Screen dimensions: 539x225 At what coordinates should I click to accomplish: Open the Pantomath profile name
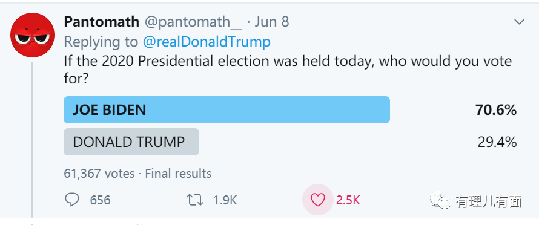pyautogui.click(x=101, y=22)
